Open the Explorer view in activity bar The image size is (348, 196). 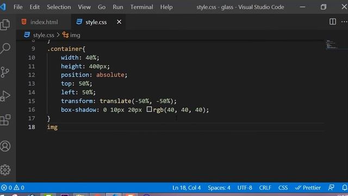(x=5, y=24)
